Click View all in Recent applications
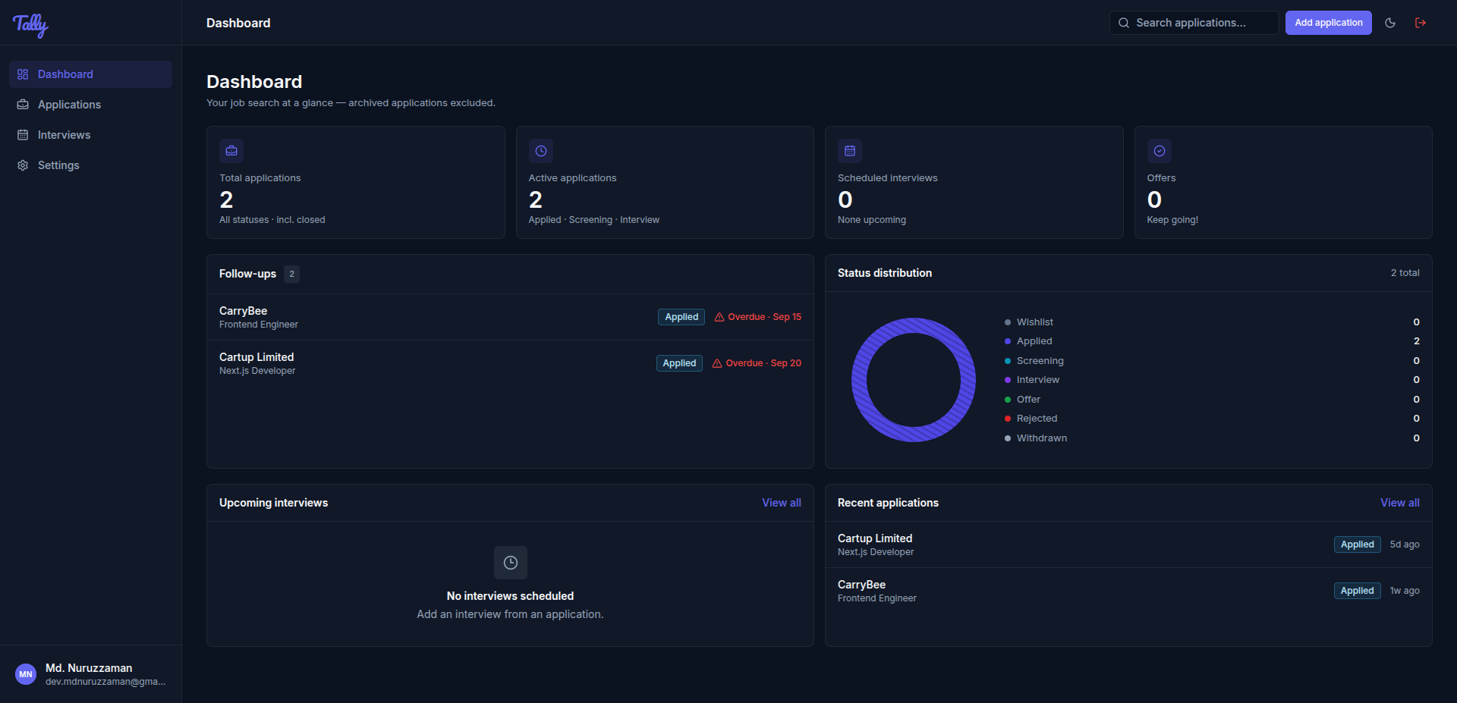This screenshot has height=703, width=1457. (1400, 503)
